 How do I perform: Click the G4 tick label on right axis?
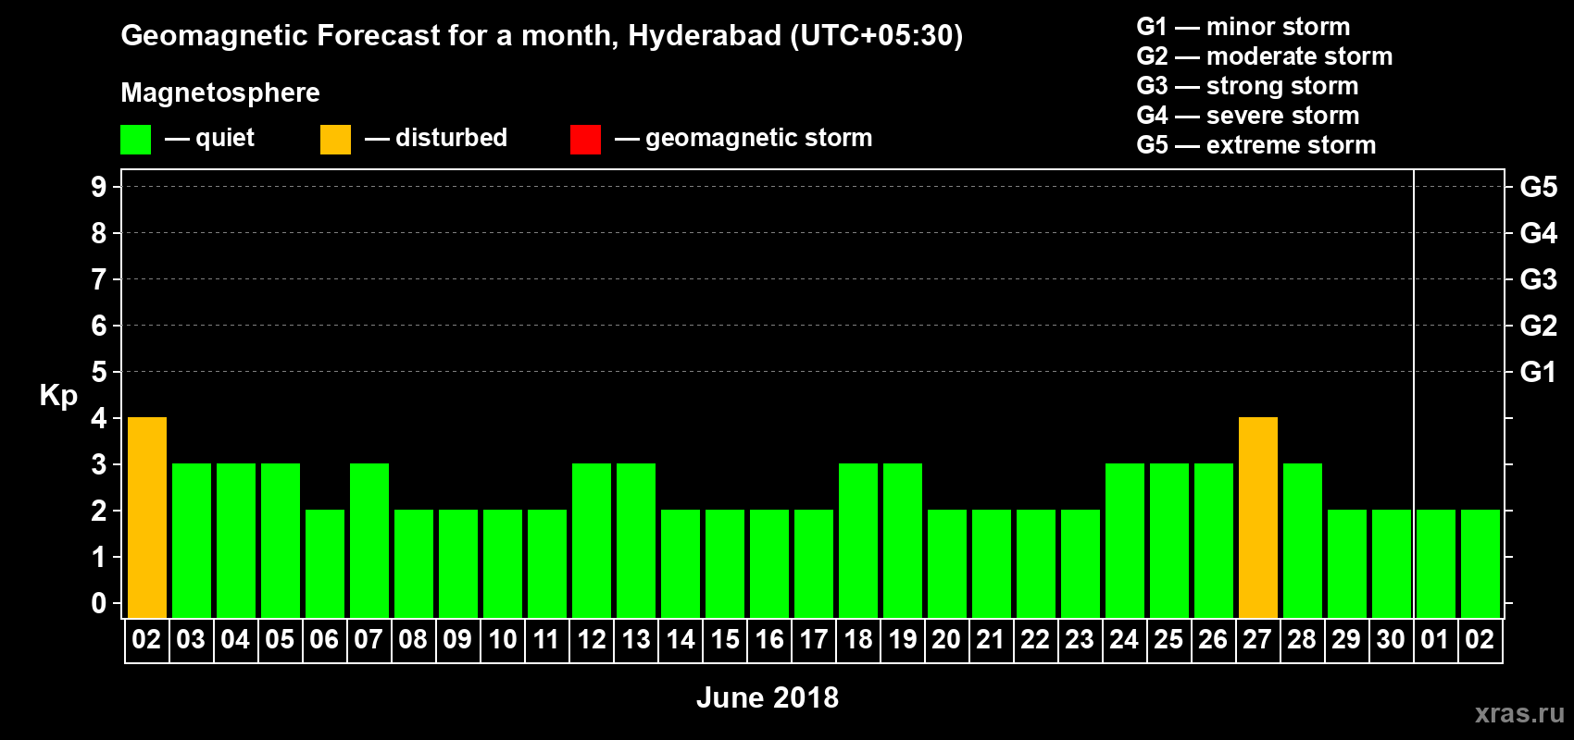[1539, 233]
